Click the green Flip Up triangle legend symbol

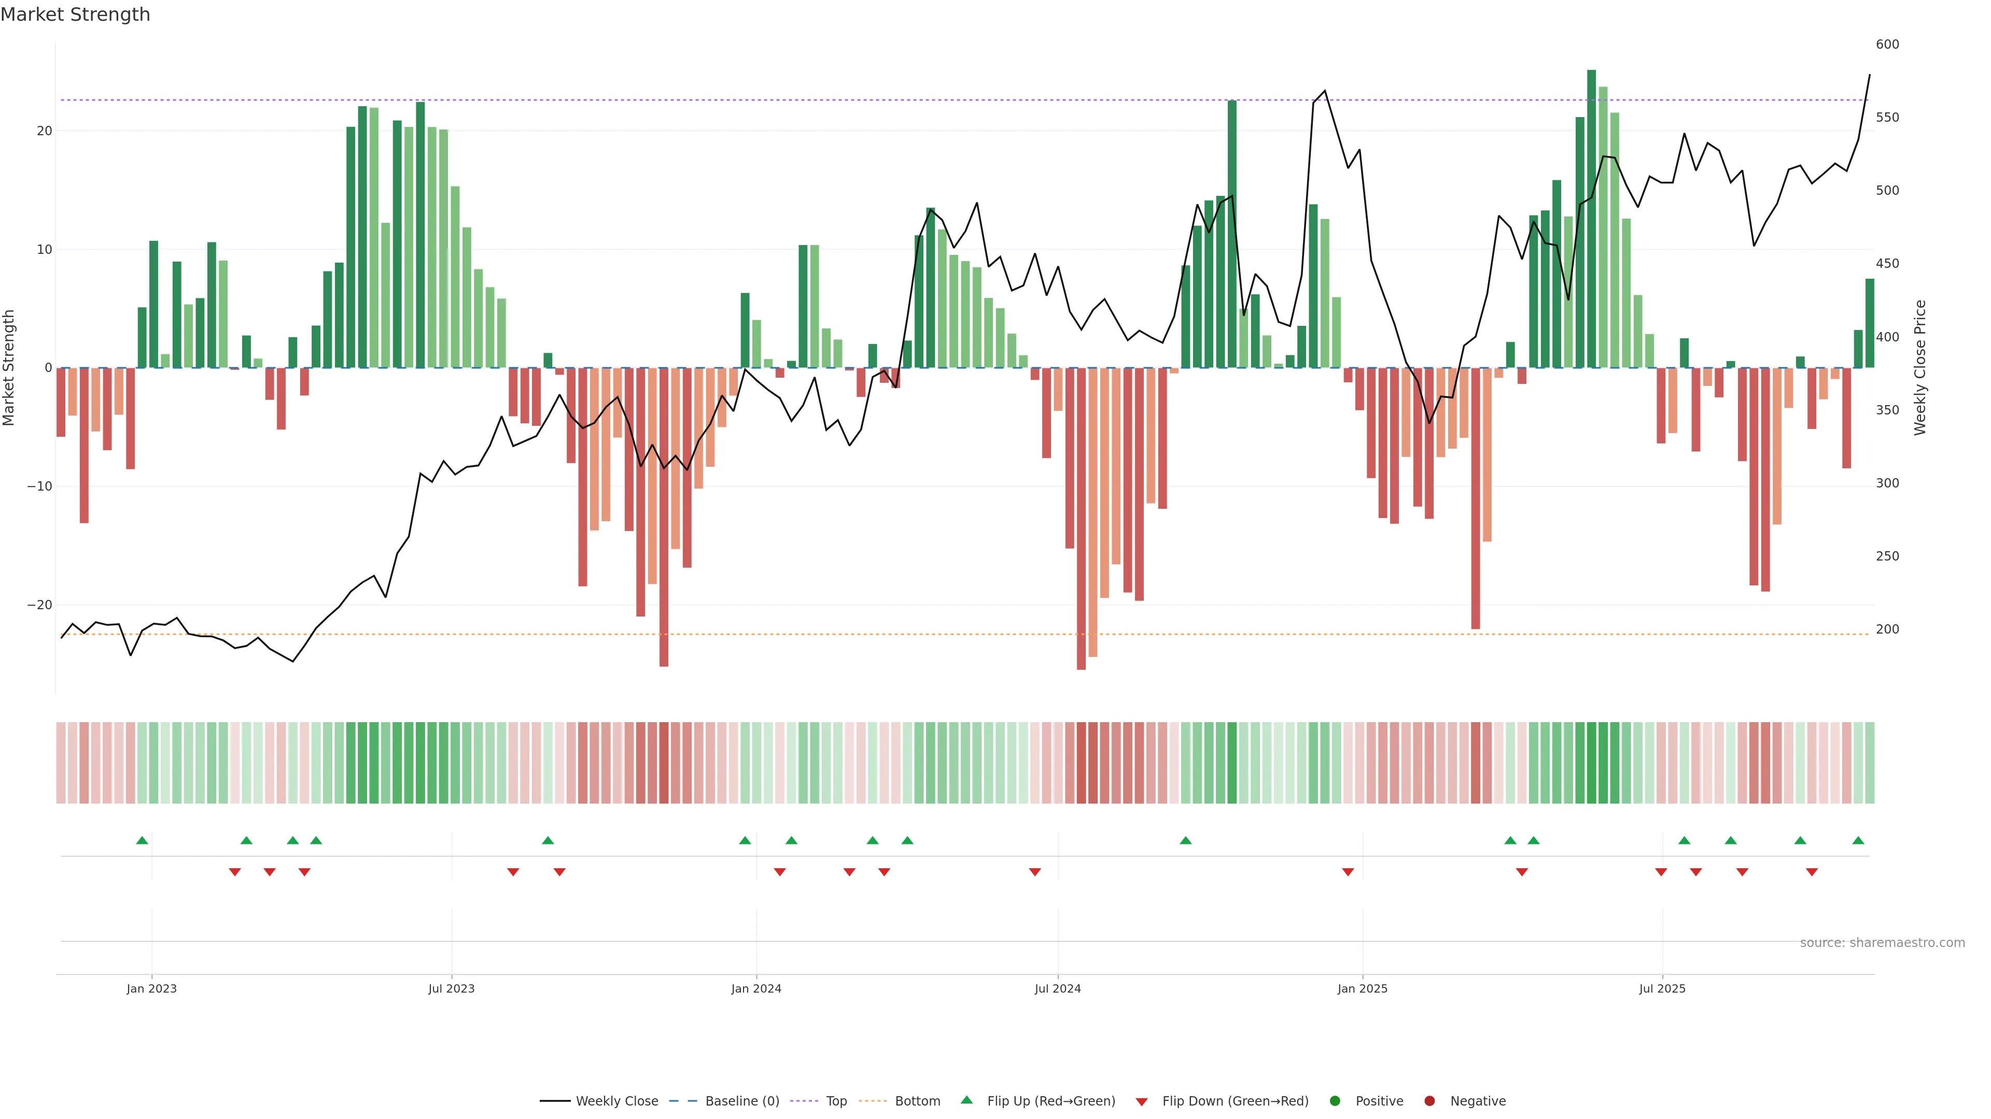pyautogui.click(x=966, y=1100)
